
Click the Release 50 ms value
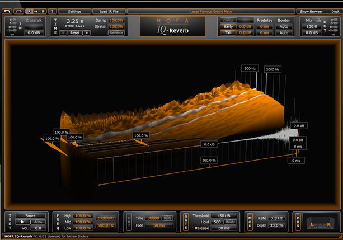224,228
